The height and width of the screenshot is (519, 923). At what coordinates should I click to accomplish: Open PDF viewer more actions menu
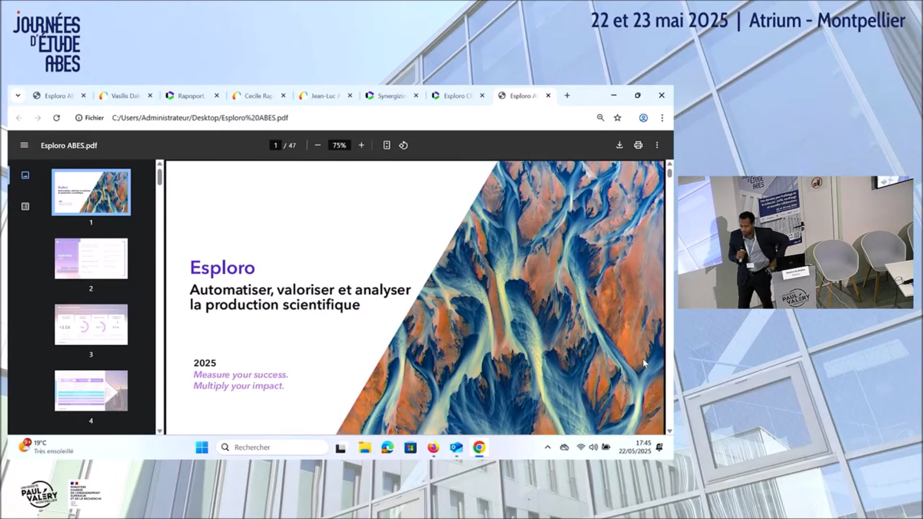[x=657, y=145]
